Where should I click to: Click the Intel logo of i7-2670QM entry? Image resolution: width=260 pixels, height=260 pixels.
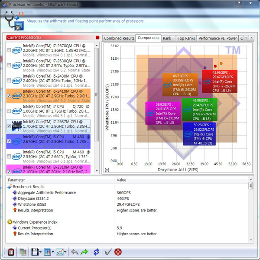tap(16, 50)
